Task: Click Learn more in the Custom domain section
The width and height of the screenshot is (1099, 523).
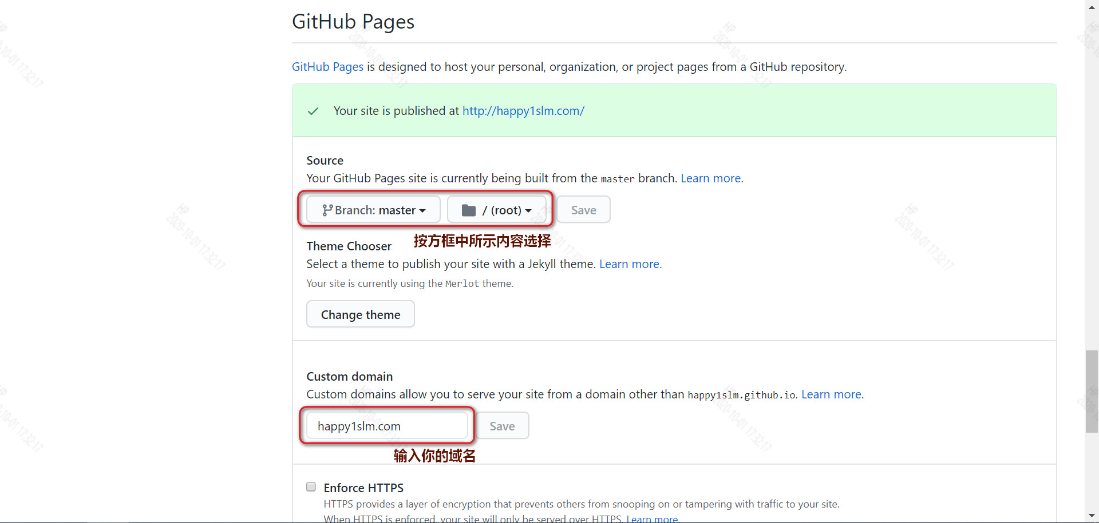Action: click(831, 394)
